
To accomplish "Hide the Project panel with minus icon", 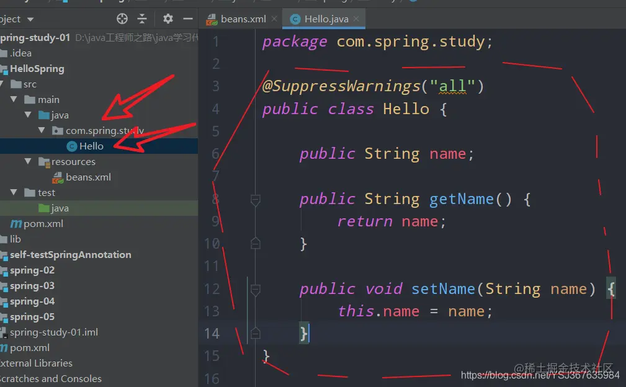I will 188,19.
